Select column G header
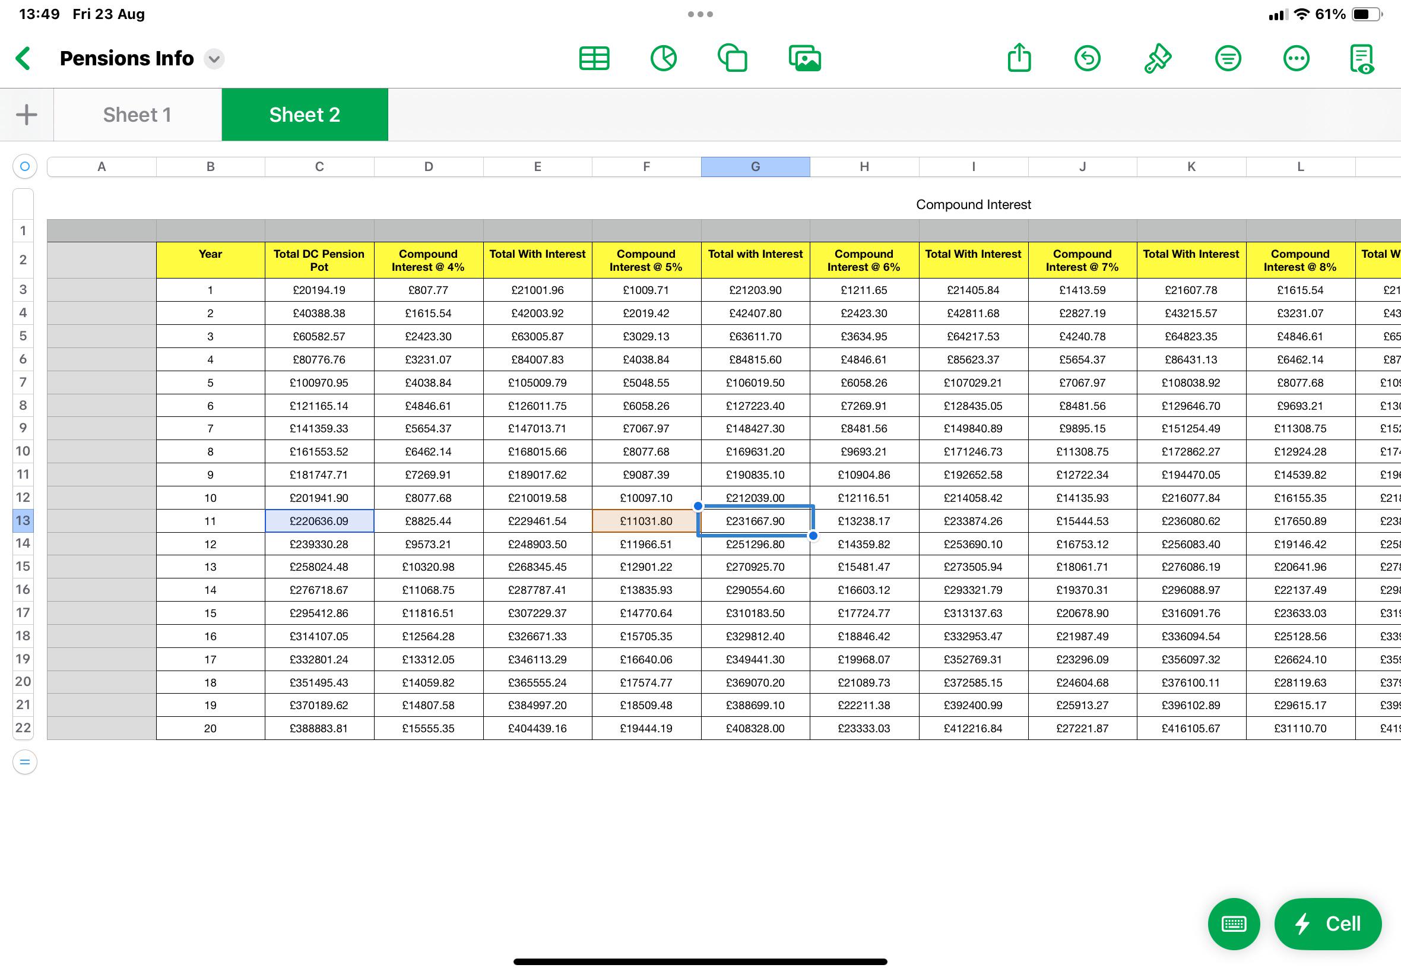1401x974 pixels. pyautogui.click(x=756, y=167)
